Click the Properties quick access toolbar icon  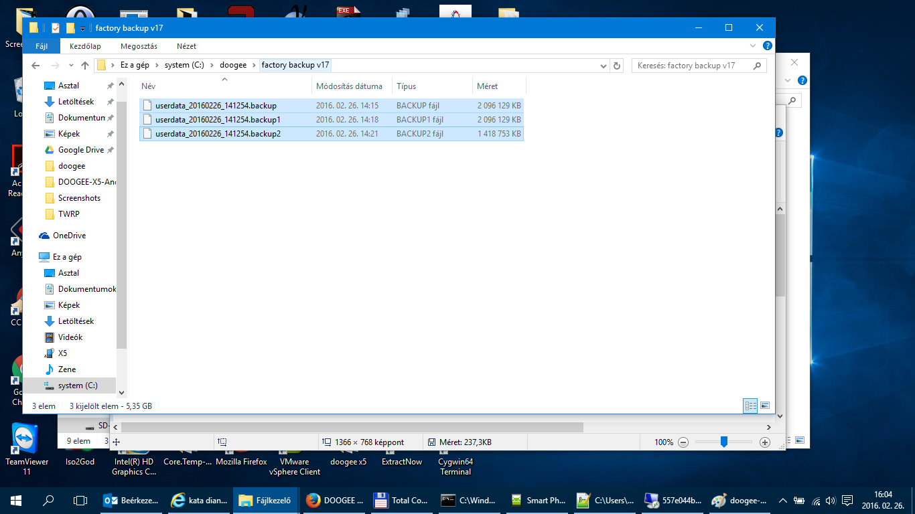56,28
